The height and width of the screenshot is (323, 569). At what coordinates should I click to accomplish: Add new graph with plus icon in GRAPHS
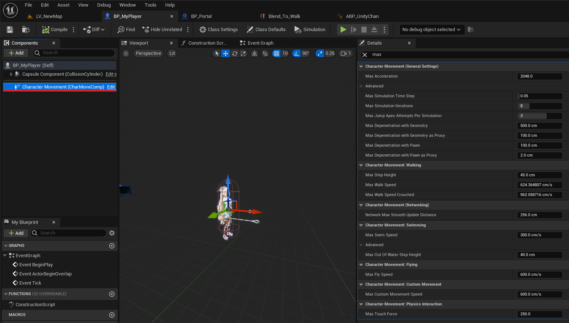pos(112,246)
